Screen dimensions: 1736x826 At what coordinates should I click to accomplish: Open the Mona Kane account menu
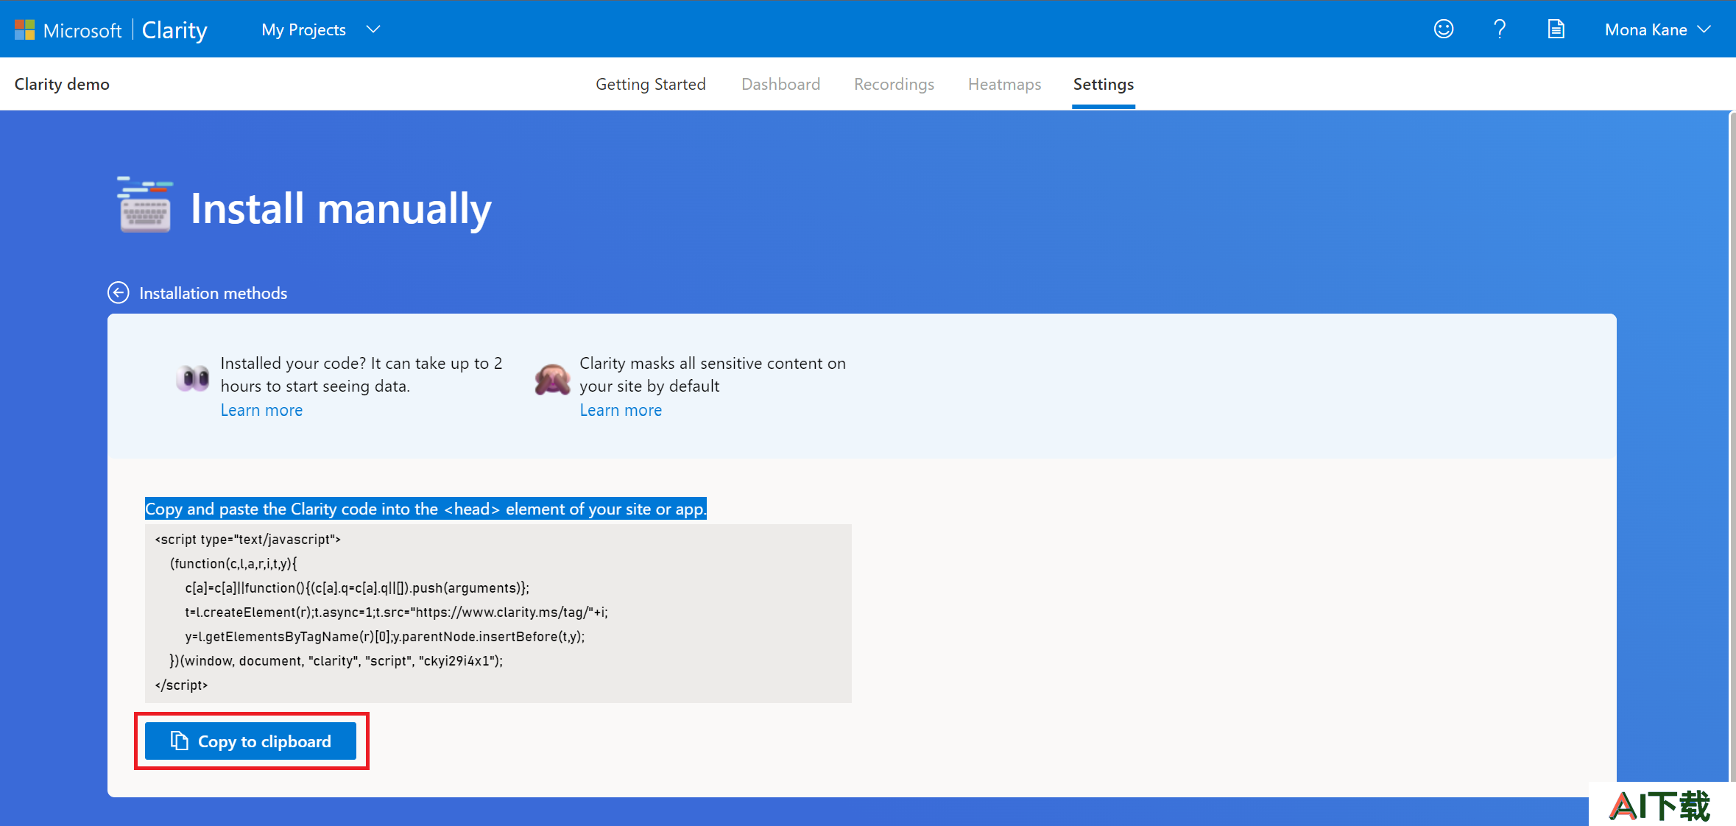1657,29
